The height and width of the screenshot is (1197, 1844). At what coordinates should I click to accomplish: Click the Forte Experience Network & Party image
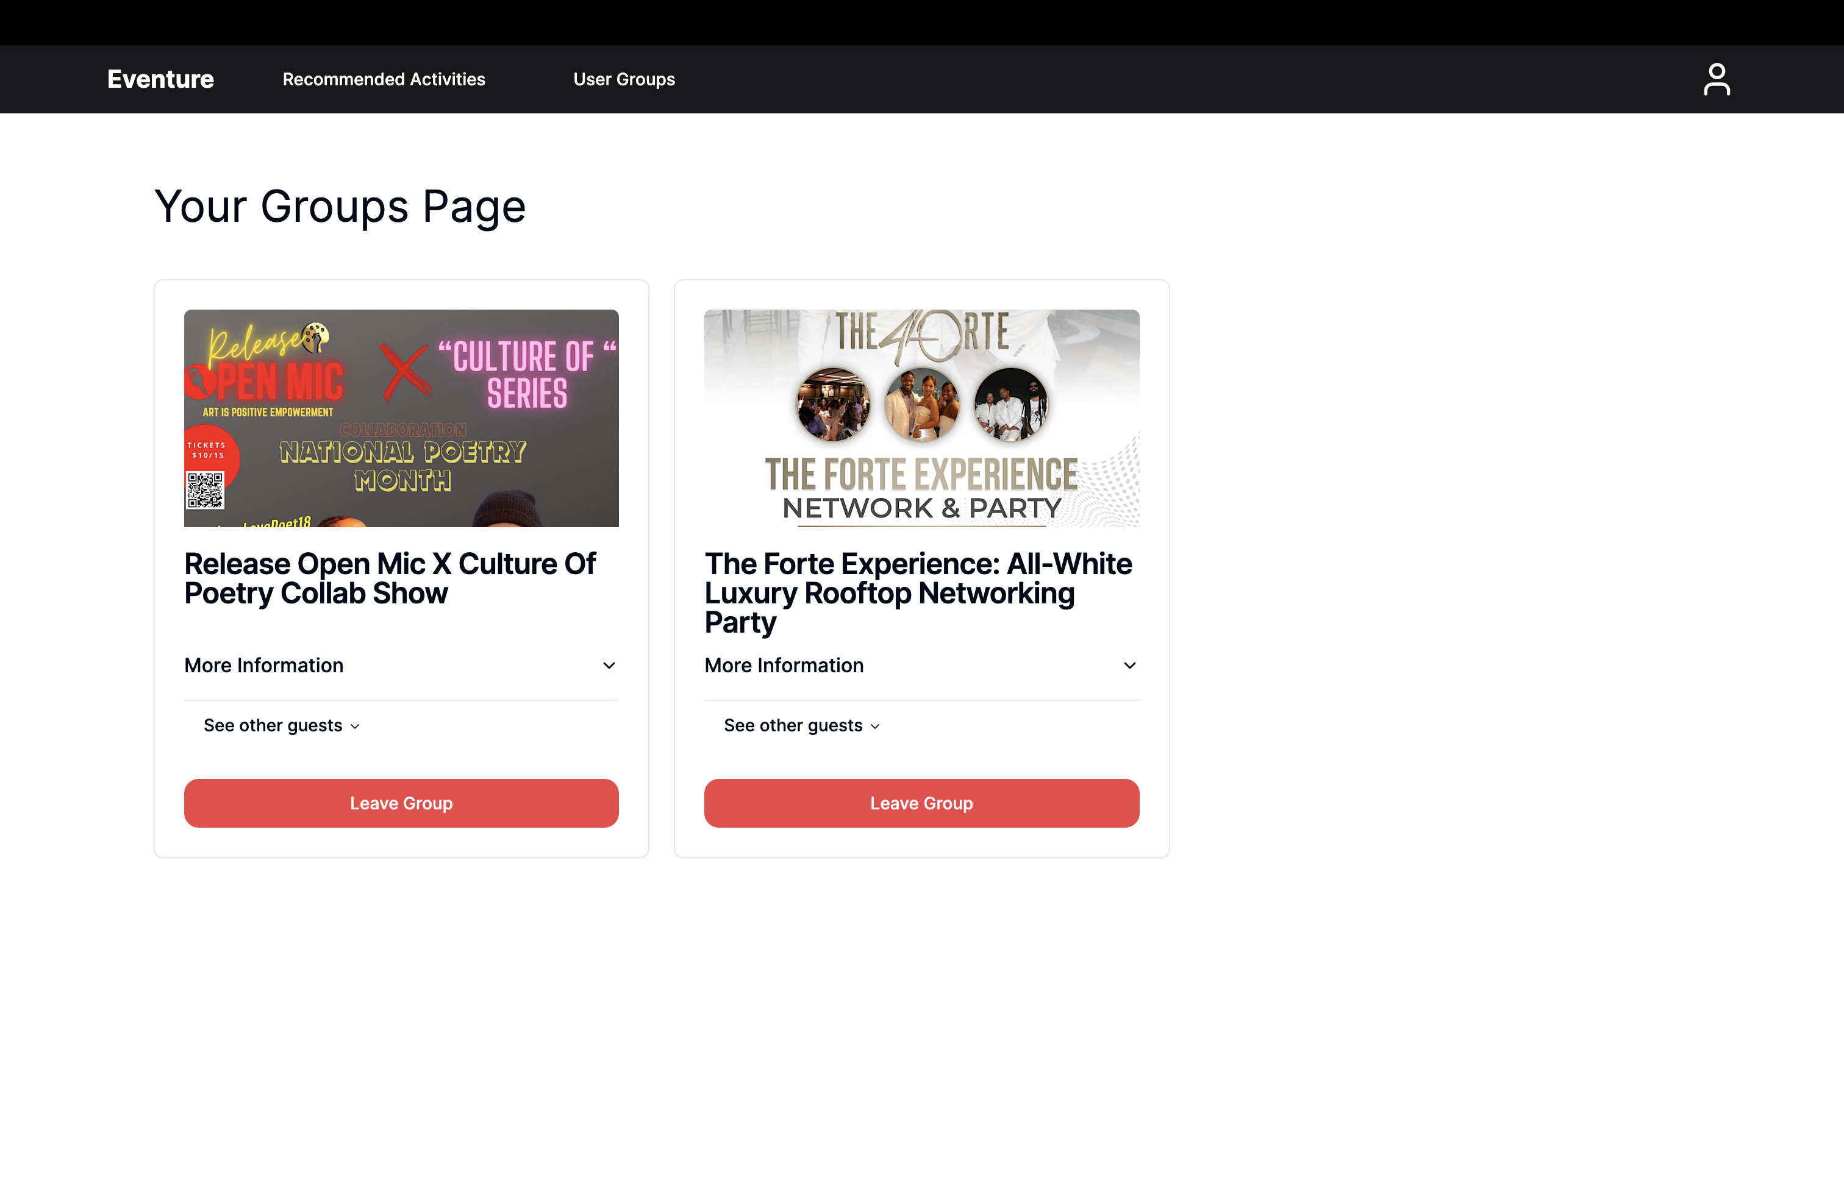point(921,418)
